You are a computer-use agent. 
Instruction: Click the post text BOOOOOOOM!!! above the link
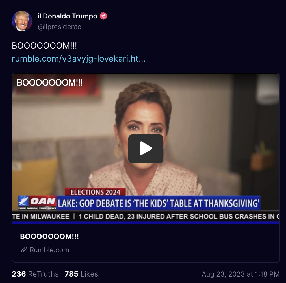(x=44, y=45)
